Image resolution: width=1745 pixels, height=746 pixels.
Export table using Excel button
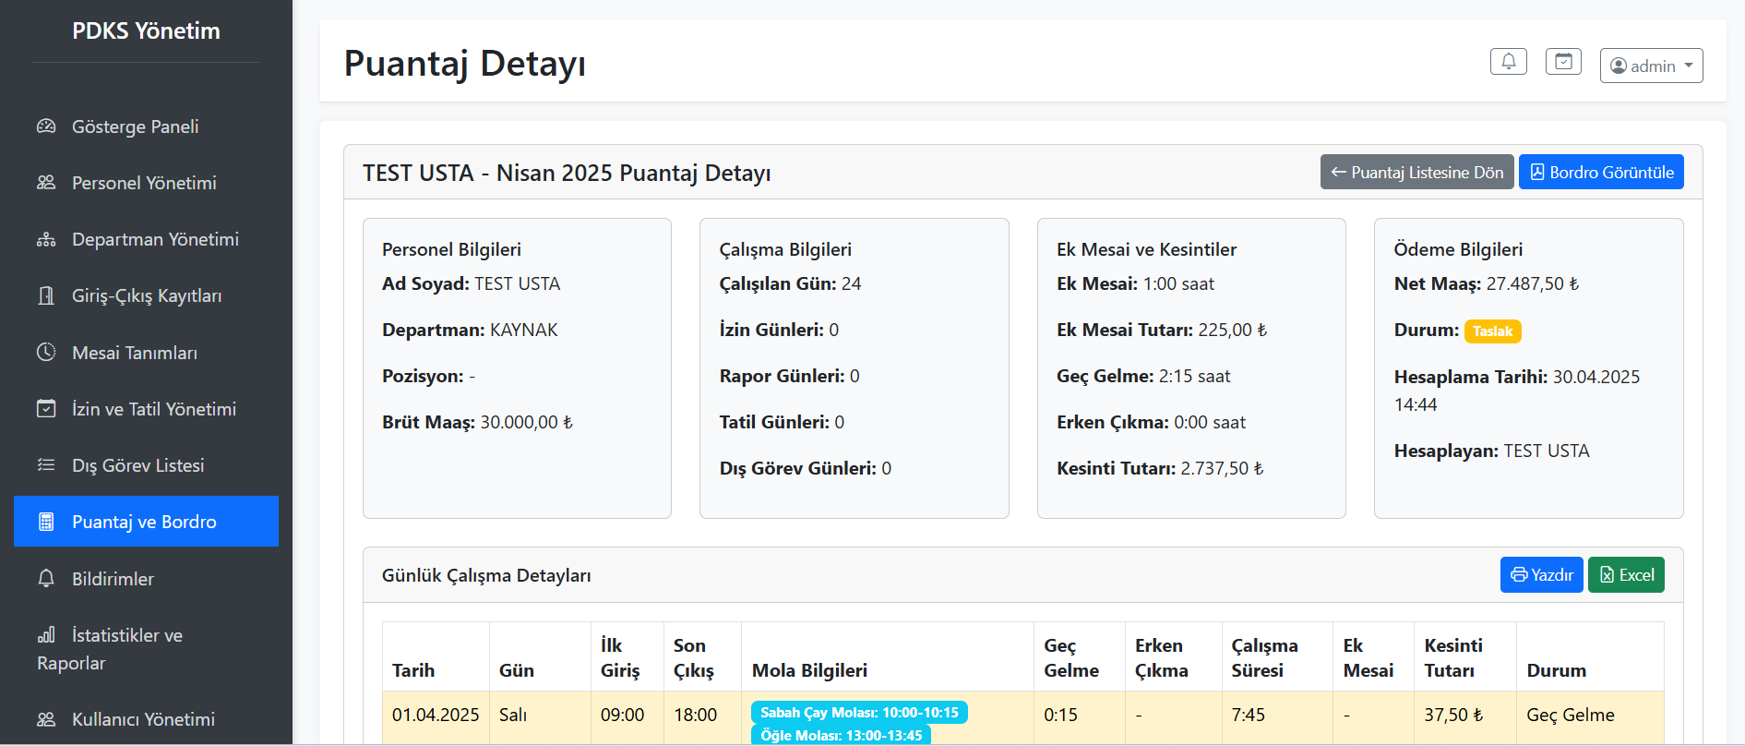1626,575
